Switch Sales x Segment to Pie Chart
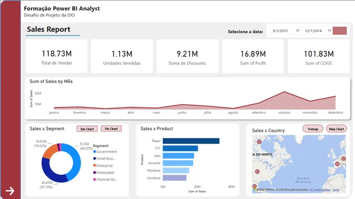Image resolution: width=355 pixels, height=199 pixels. click(x=111, y=129)
